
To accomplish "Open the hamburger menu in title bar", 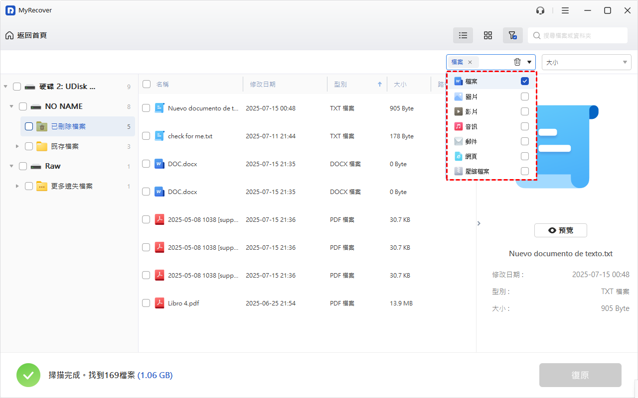I will point(565,10).
